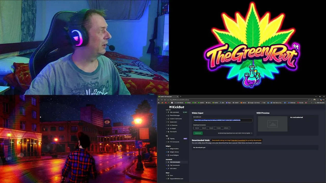Go to browser home button

click(165, 100)
